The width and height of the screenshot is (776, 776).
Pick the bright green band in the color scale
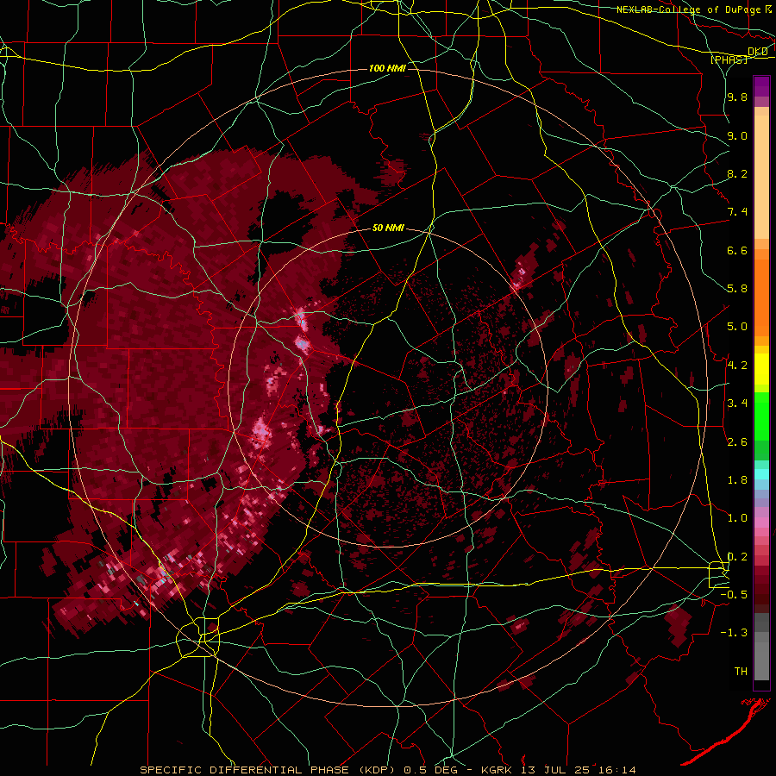(x=761, y=416)
